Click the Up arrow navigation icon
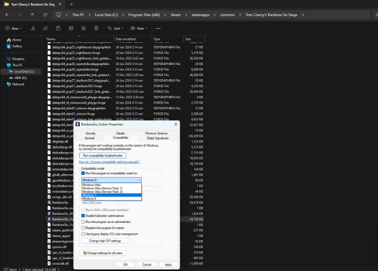This screenshot has height=271, width=378. pyautogui.click(x=32, y=15)
